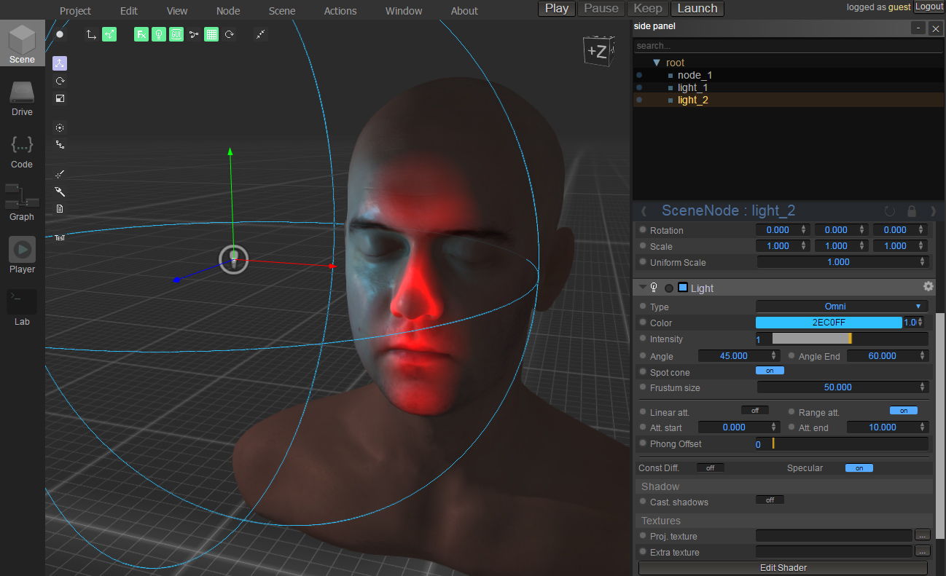Click the dotted circle tool icon
The width and height of the screenshot is (946, 576).
click(x=60, y=127)
